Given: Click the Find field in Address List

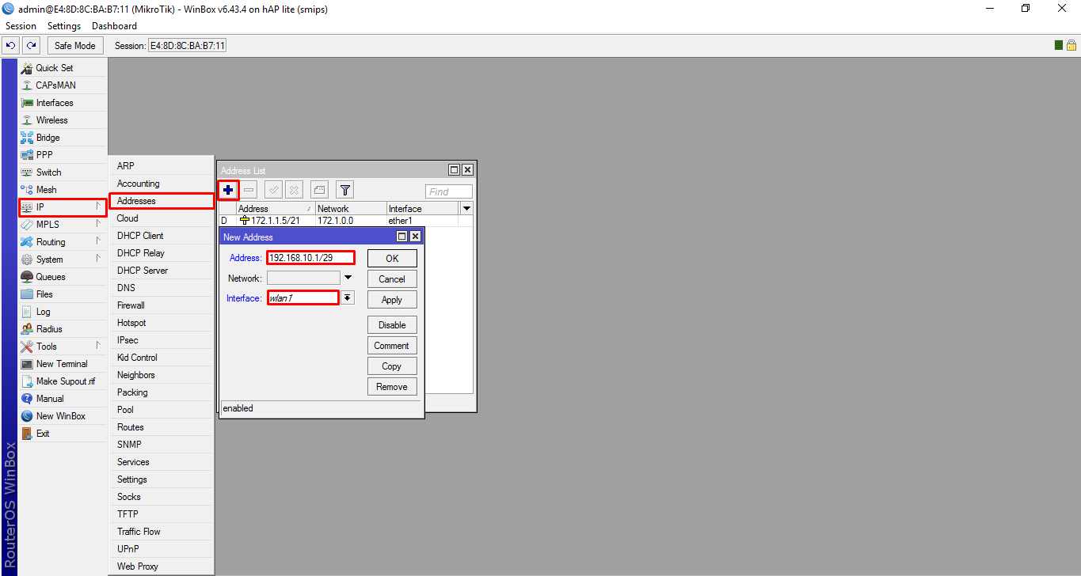Looking at the screenshot, I should coord(449,191).
